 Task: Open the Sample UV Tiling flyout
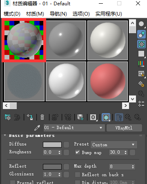tap(142, 54)
